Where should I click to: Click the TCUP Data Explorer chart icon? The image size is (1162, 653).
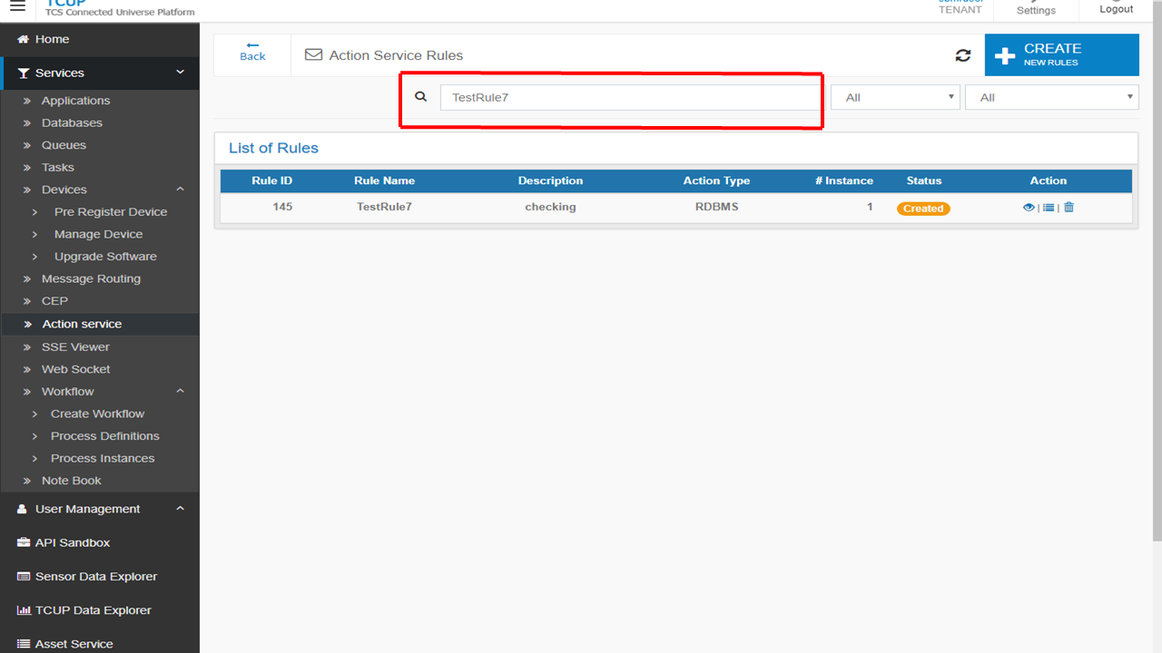pyautogui.click(x=24, y=610)
